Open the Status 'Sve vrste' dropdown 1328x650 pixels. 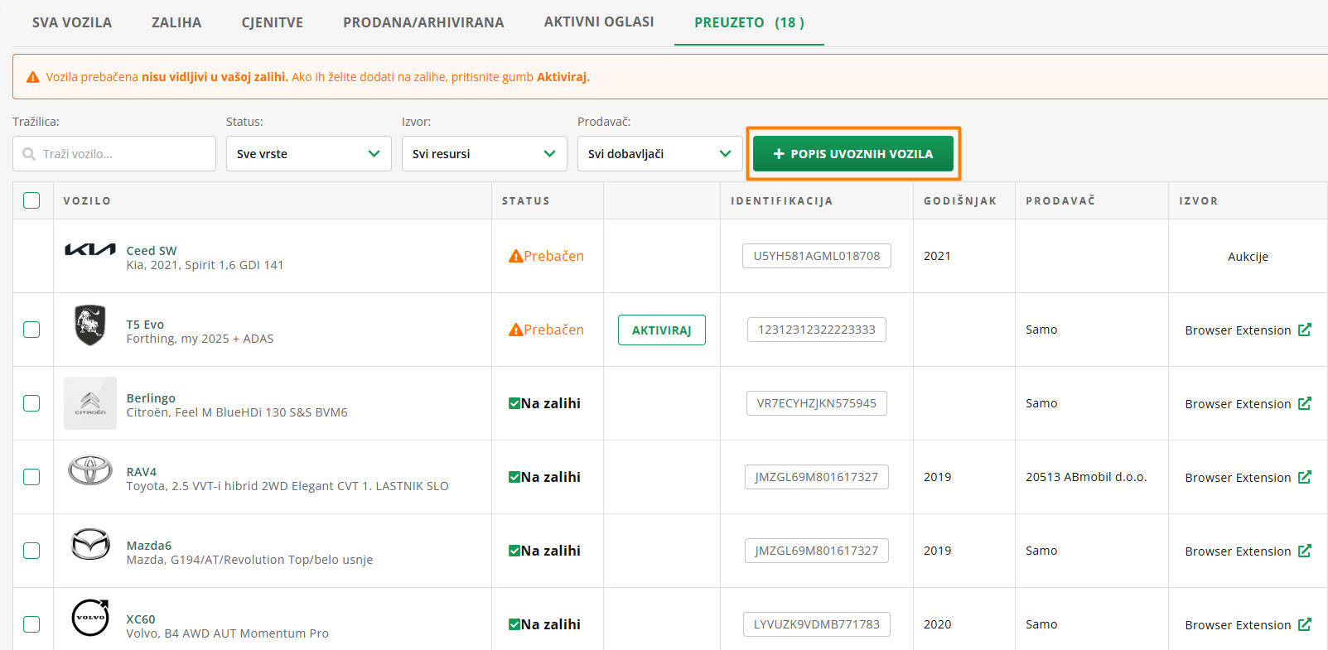[308, 154]
